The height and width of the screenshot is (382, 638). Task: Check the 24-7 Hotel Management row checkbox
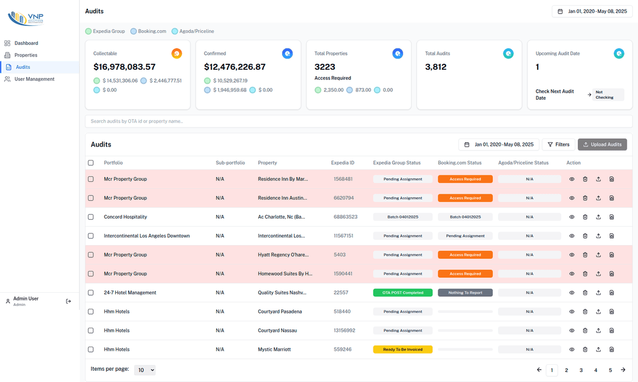[x=91, y=292]
